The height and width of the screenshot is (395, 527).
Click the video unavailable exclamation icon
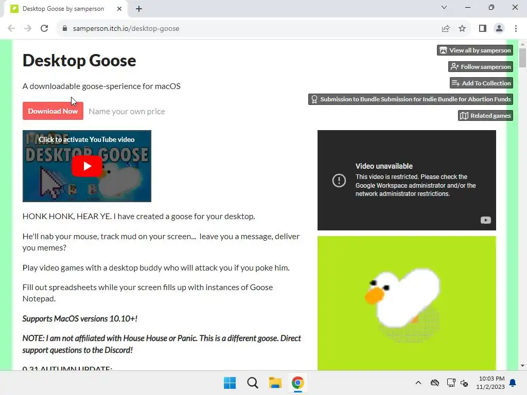point(339,181)
